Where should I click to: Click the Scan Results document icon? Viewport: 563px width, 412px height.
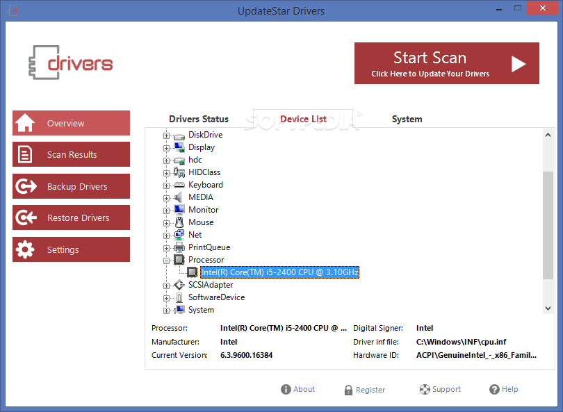coord(25,154)
